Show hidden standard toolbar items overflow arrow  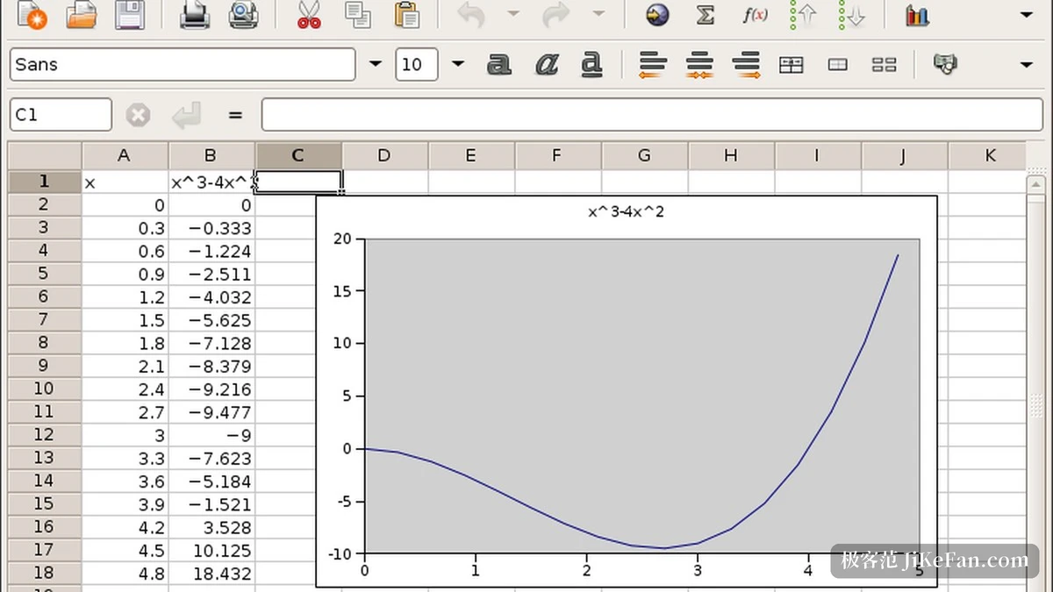[1027, 15]
